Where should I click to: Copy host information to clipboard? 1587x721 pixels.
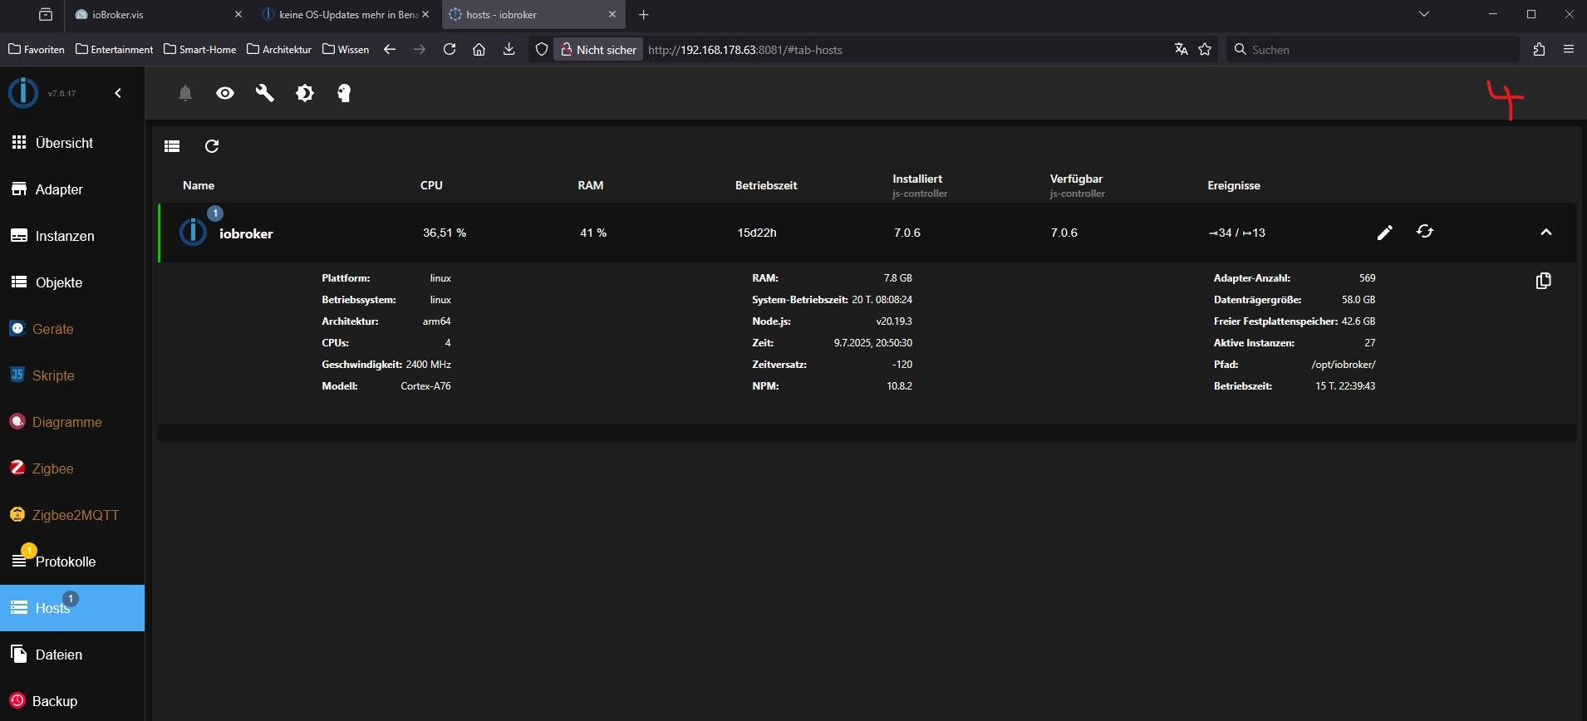tap(1544, 281)
